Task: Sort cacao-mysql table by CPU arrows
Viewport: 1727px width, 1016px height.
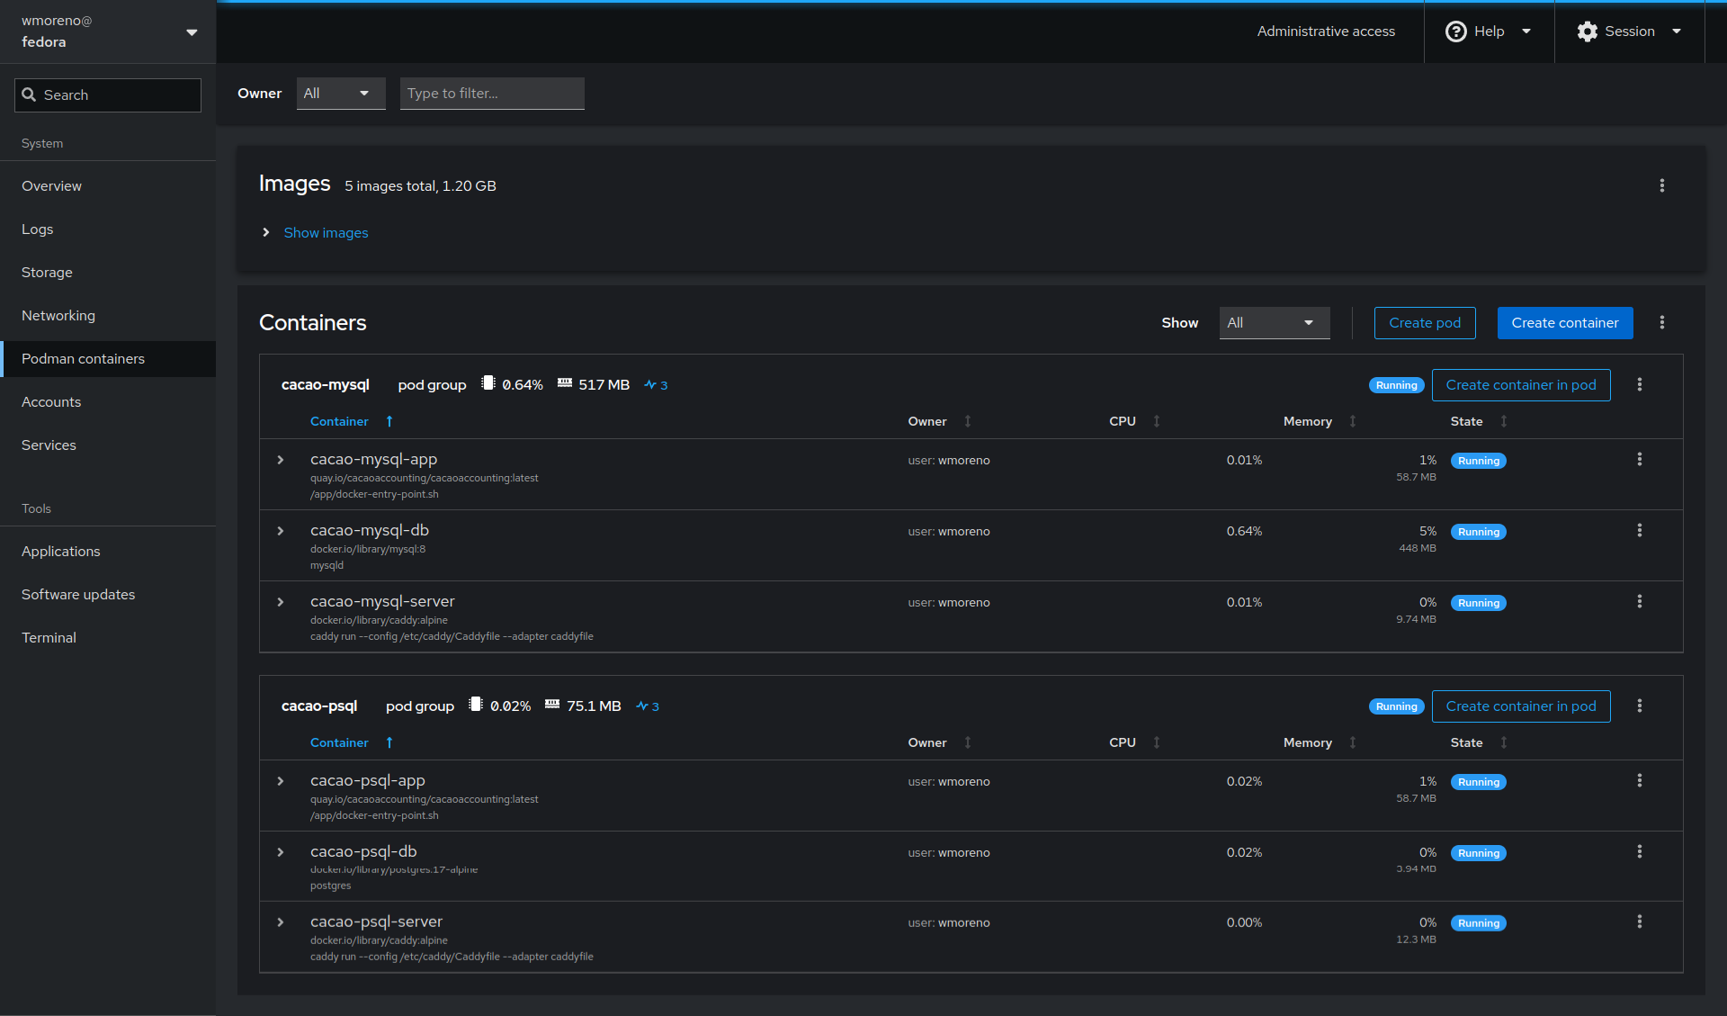Action: click(x=1157, y=421)
